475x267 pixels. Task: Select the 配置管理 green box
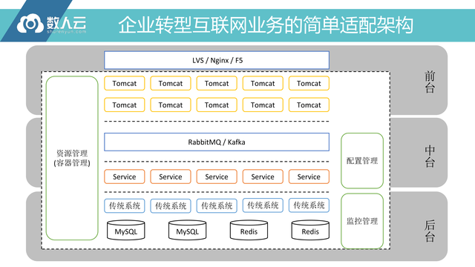click(362, 160)
